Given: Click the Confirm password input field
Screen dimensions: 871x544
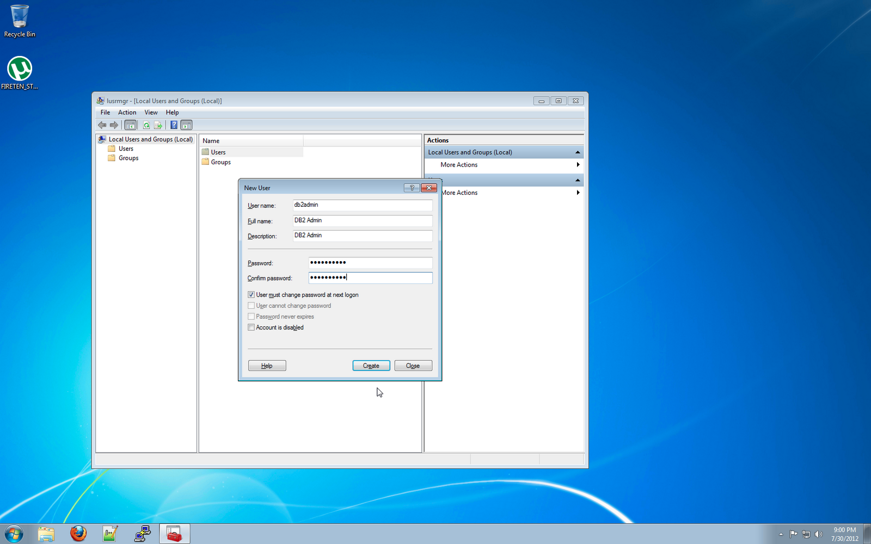Looking at the screenshot, I should click(x=370, y=277).
